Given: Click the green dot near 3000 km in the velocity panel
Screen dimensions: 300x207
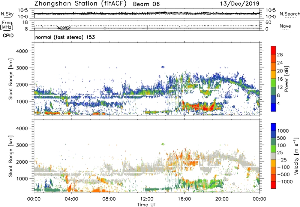Looking at the screenshot, I should coord(163,144).
